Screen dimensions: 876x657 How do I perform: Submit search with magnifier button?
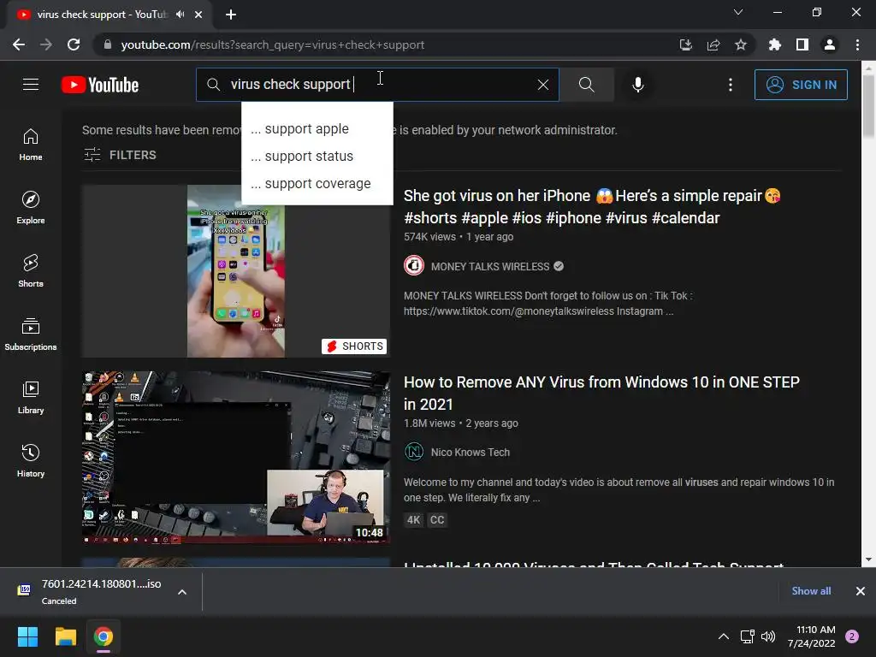click(x=586, y=85)
